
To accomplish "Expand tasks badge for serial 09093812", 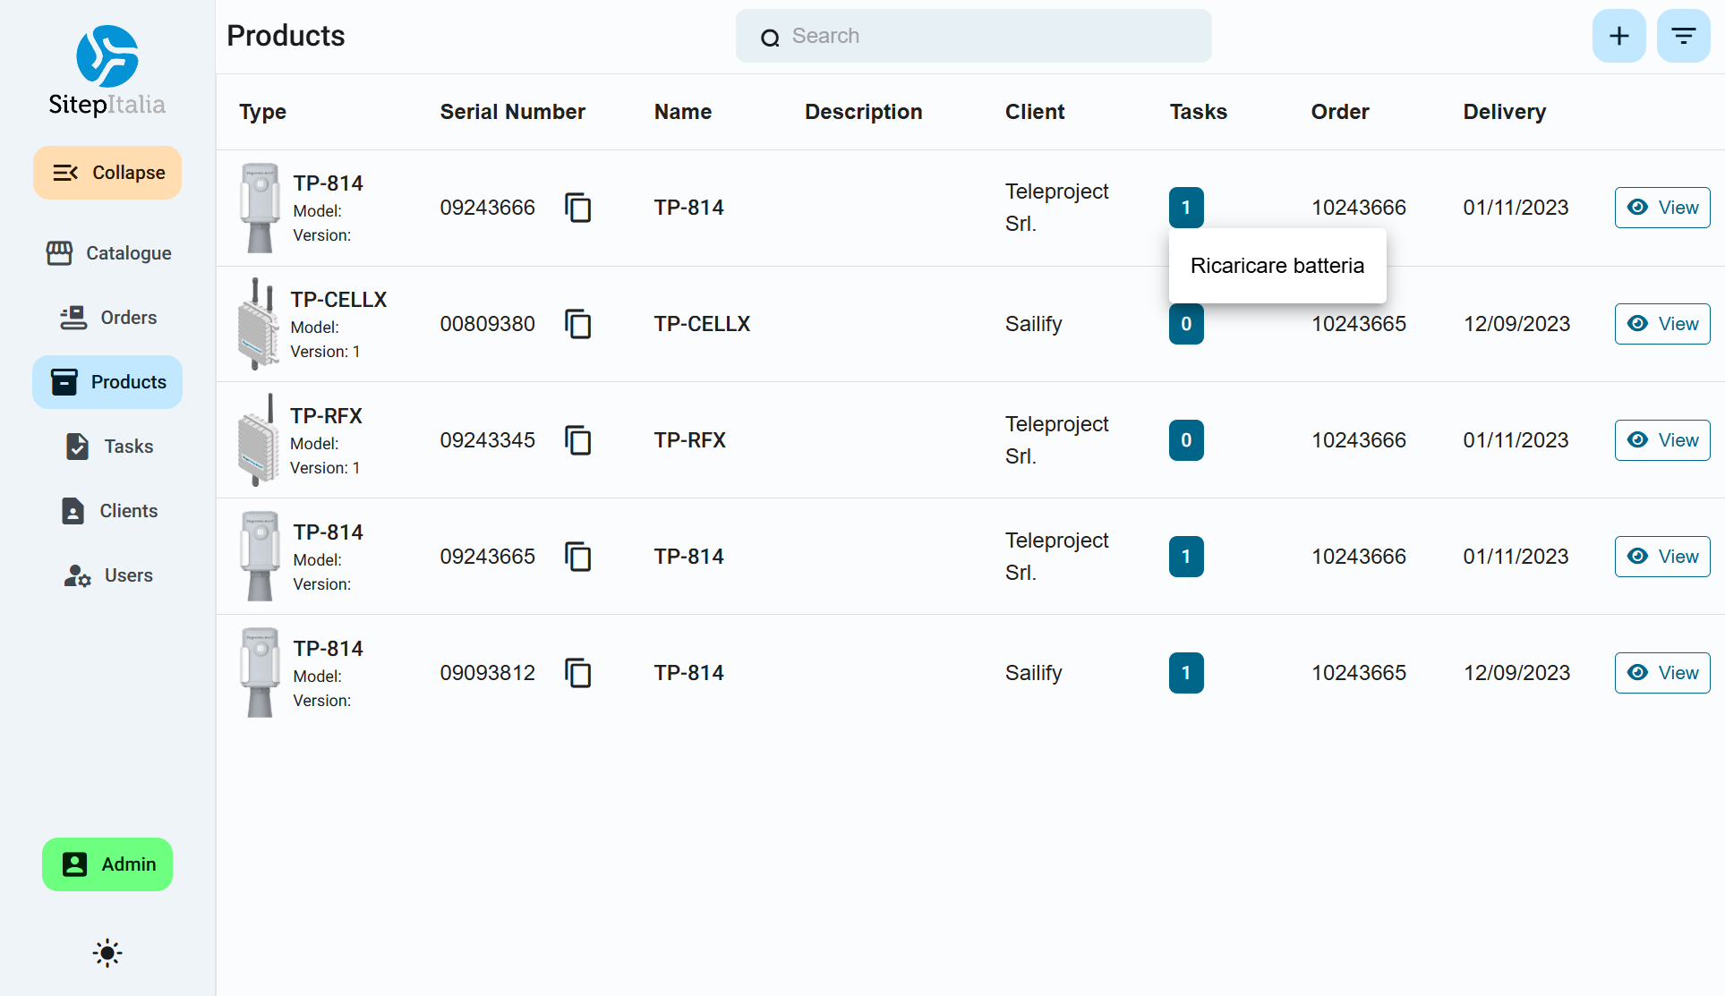I will coord(1186,673).
